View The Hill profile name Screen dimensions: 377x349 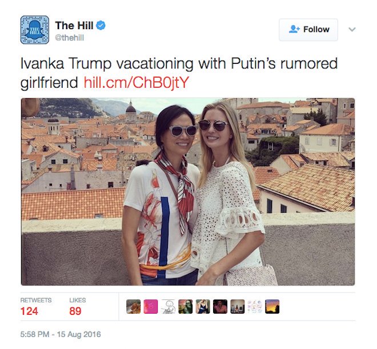pos(74,26)
